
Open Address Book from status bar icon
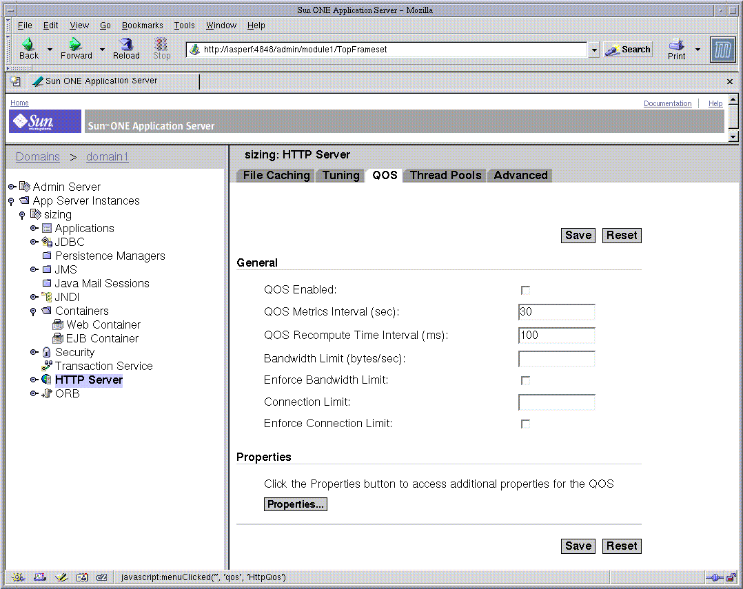(x=82, y=577)
